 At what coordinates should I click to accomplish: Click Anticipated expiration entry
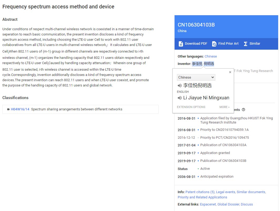click(x=217, y=177)
